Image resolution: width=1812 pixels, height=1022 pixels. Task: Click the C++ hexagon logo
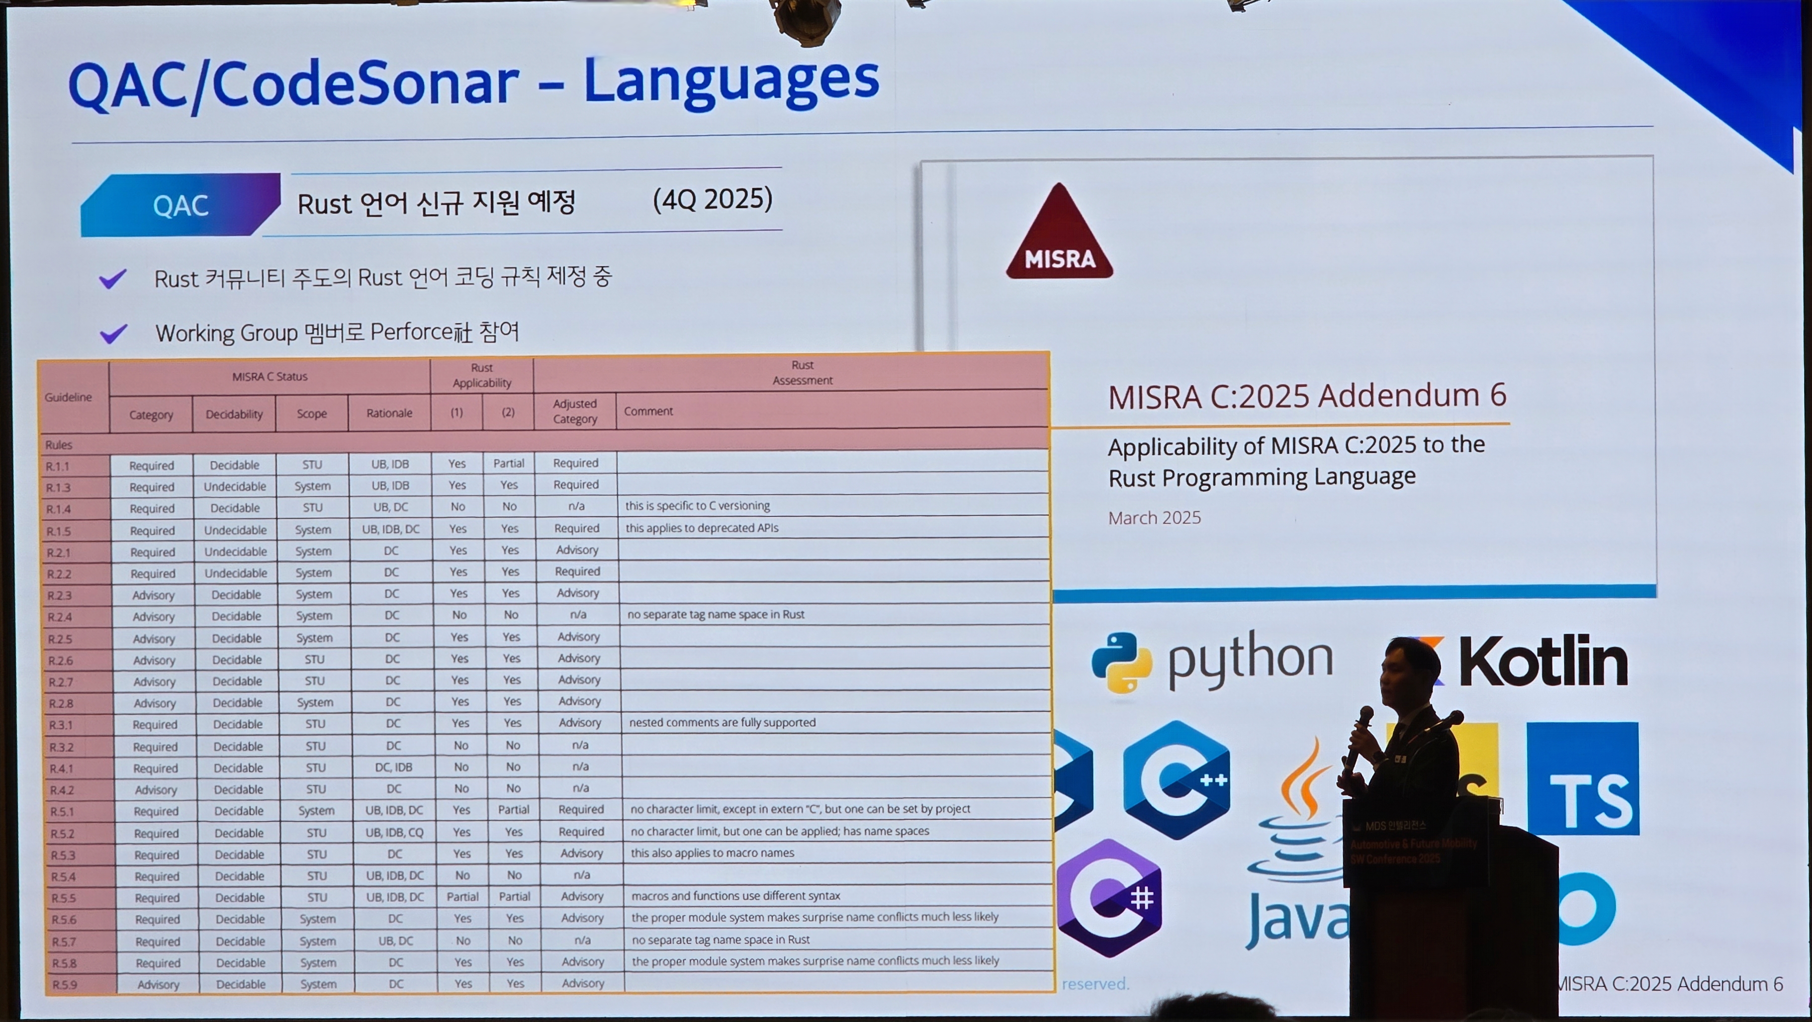[1177, 780]
